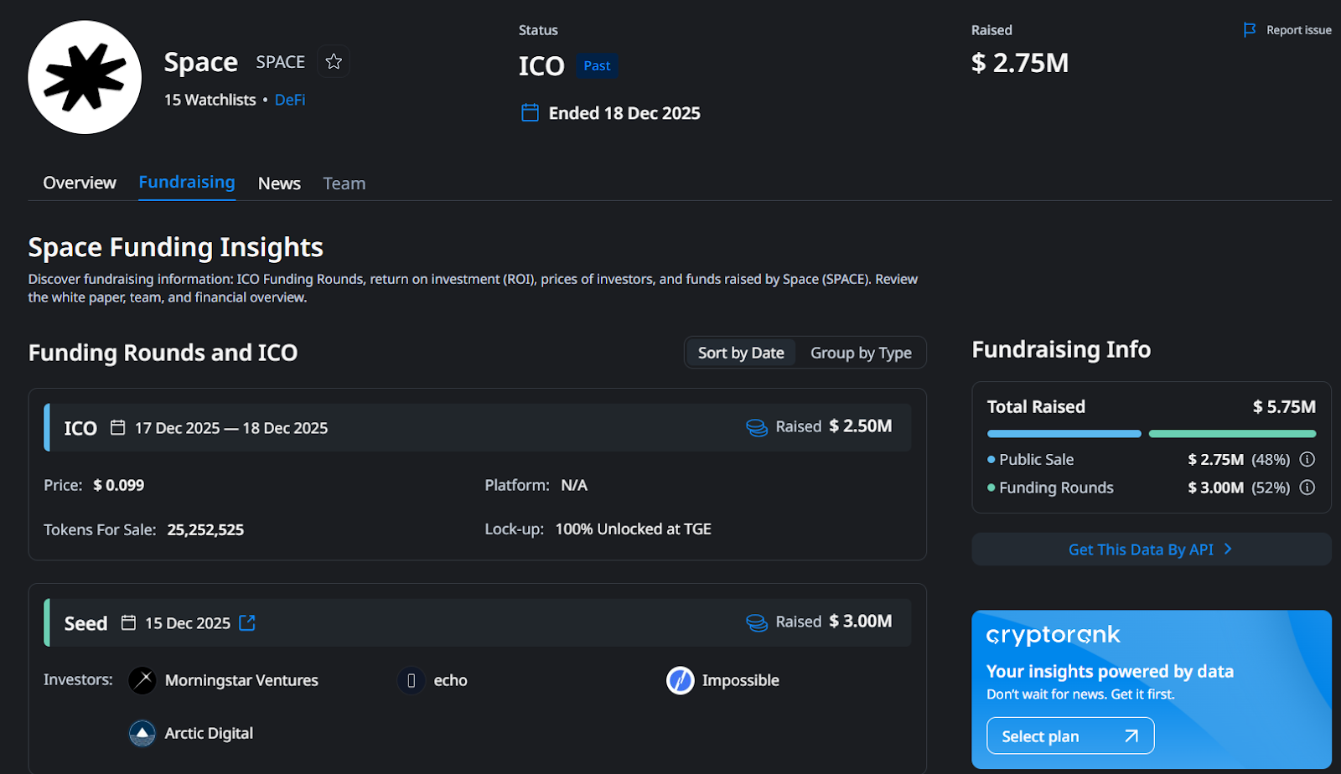The width and height of the screenshot is (1341, 774).
Task: Open the Seed round external link icon
Action: [247, 623]
